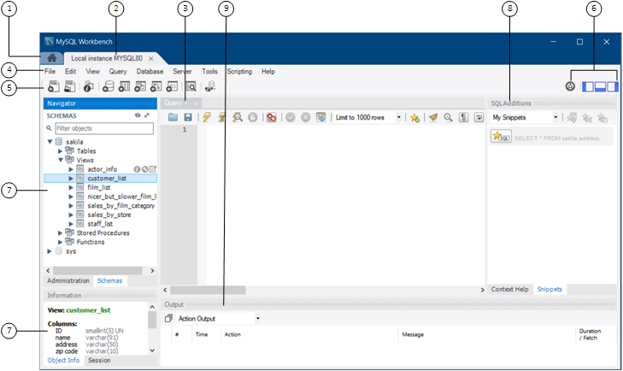The width and height of the screenshot is (623, 371).
Task: Switch to the Administration tab
Action: click(x=68, y=280)
